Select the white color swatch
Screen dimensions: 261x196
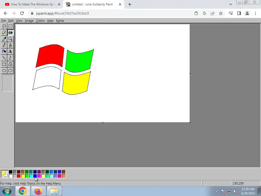coord(10,176)
